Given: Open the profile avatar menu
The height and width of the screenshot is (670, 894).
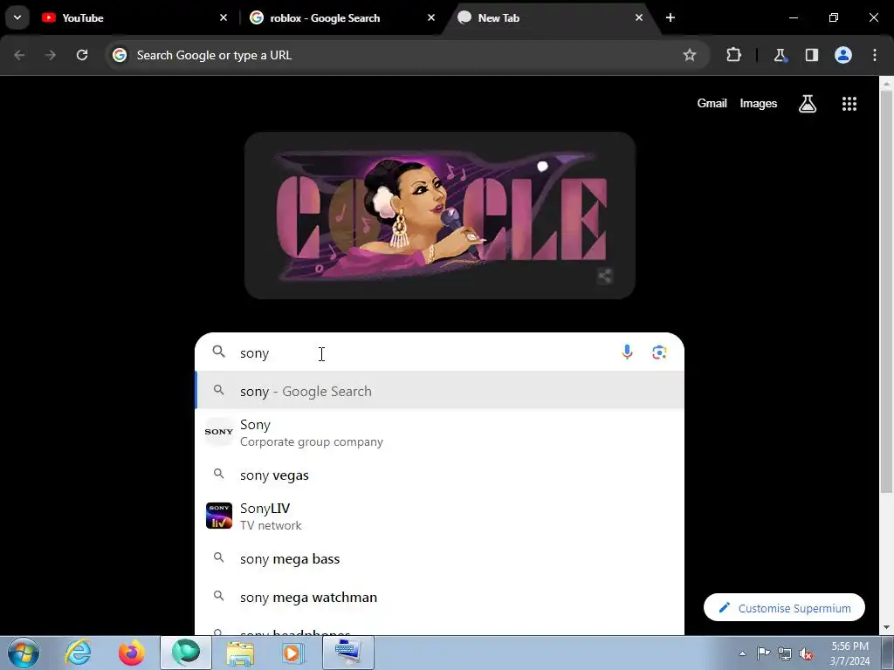Looking at the screenshot, I should click(x=843, y=55).
